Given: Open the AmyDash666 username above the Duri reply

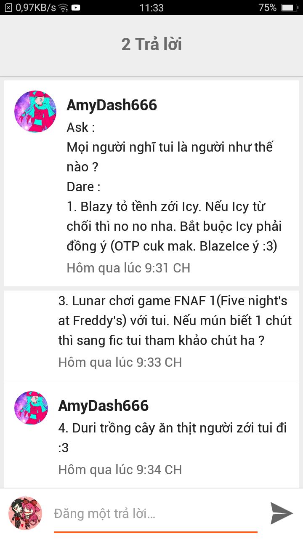Looking at the screenshot, I should tap(103, 406).
